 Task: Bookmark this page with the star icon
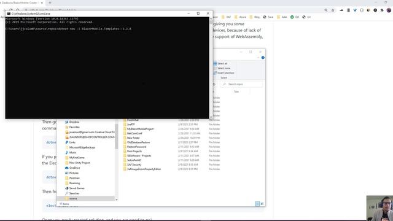tap(333, 10)
